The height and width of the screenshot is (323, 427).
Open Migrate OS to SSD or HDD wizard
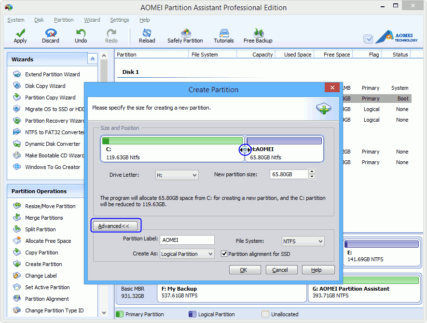click(48, 109)
